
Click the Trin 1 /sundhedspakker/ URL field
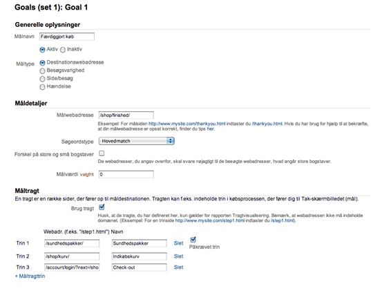coord(72,243)
